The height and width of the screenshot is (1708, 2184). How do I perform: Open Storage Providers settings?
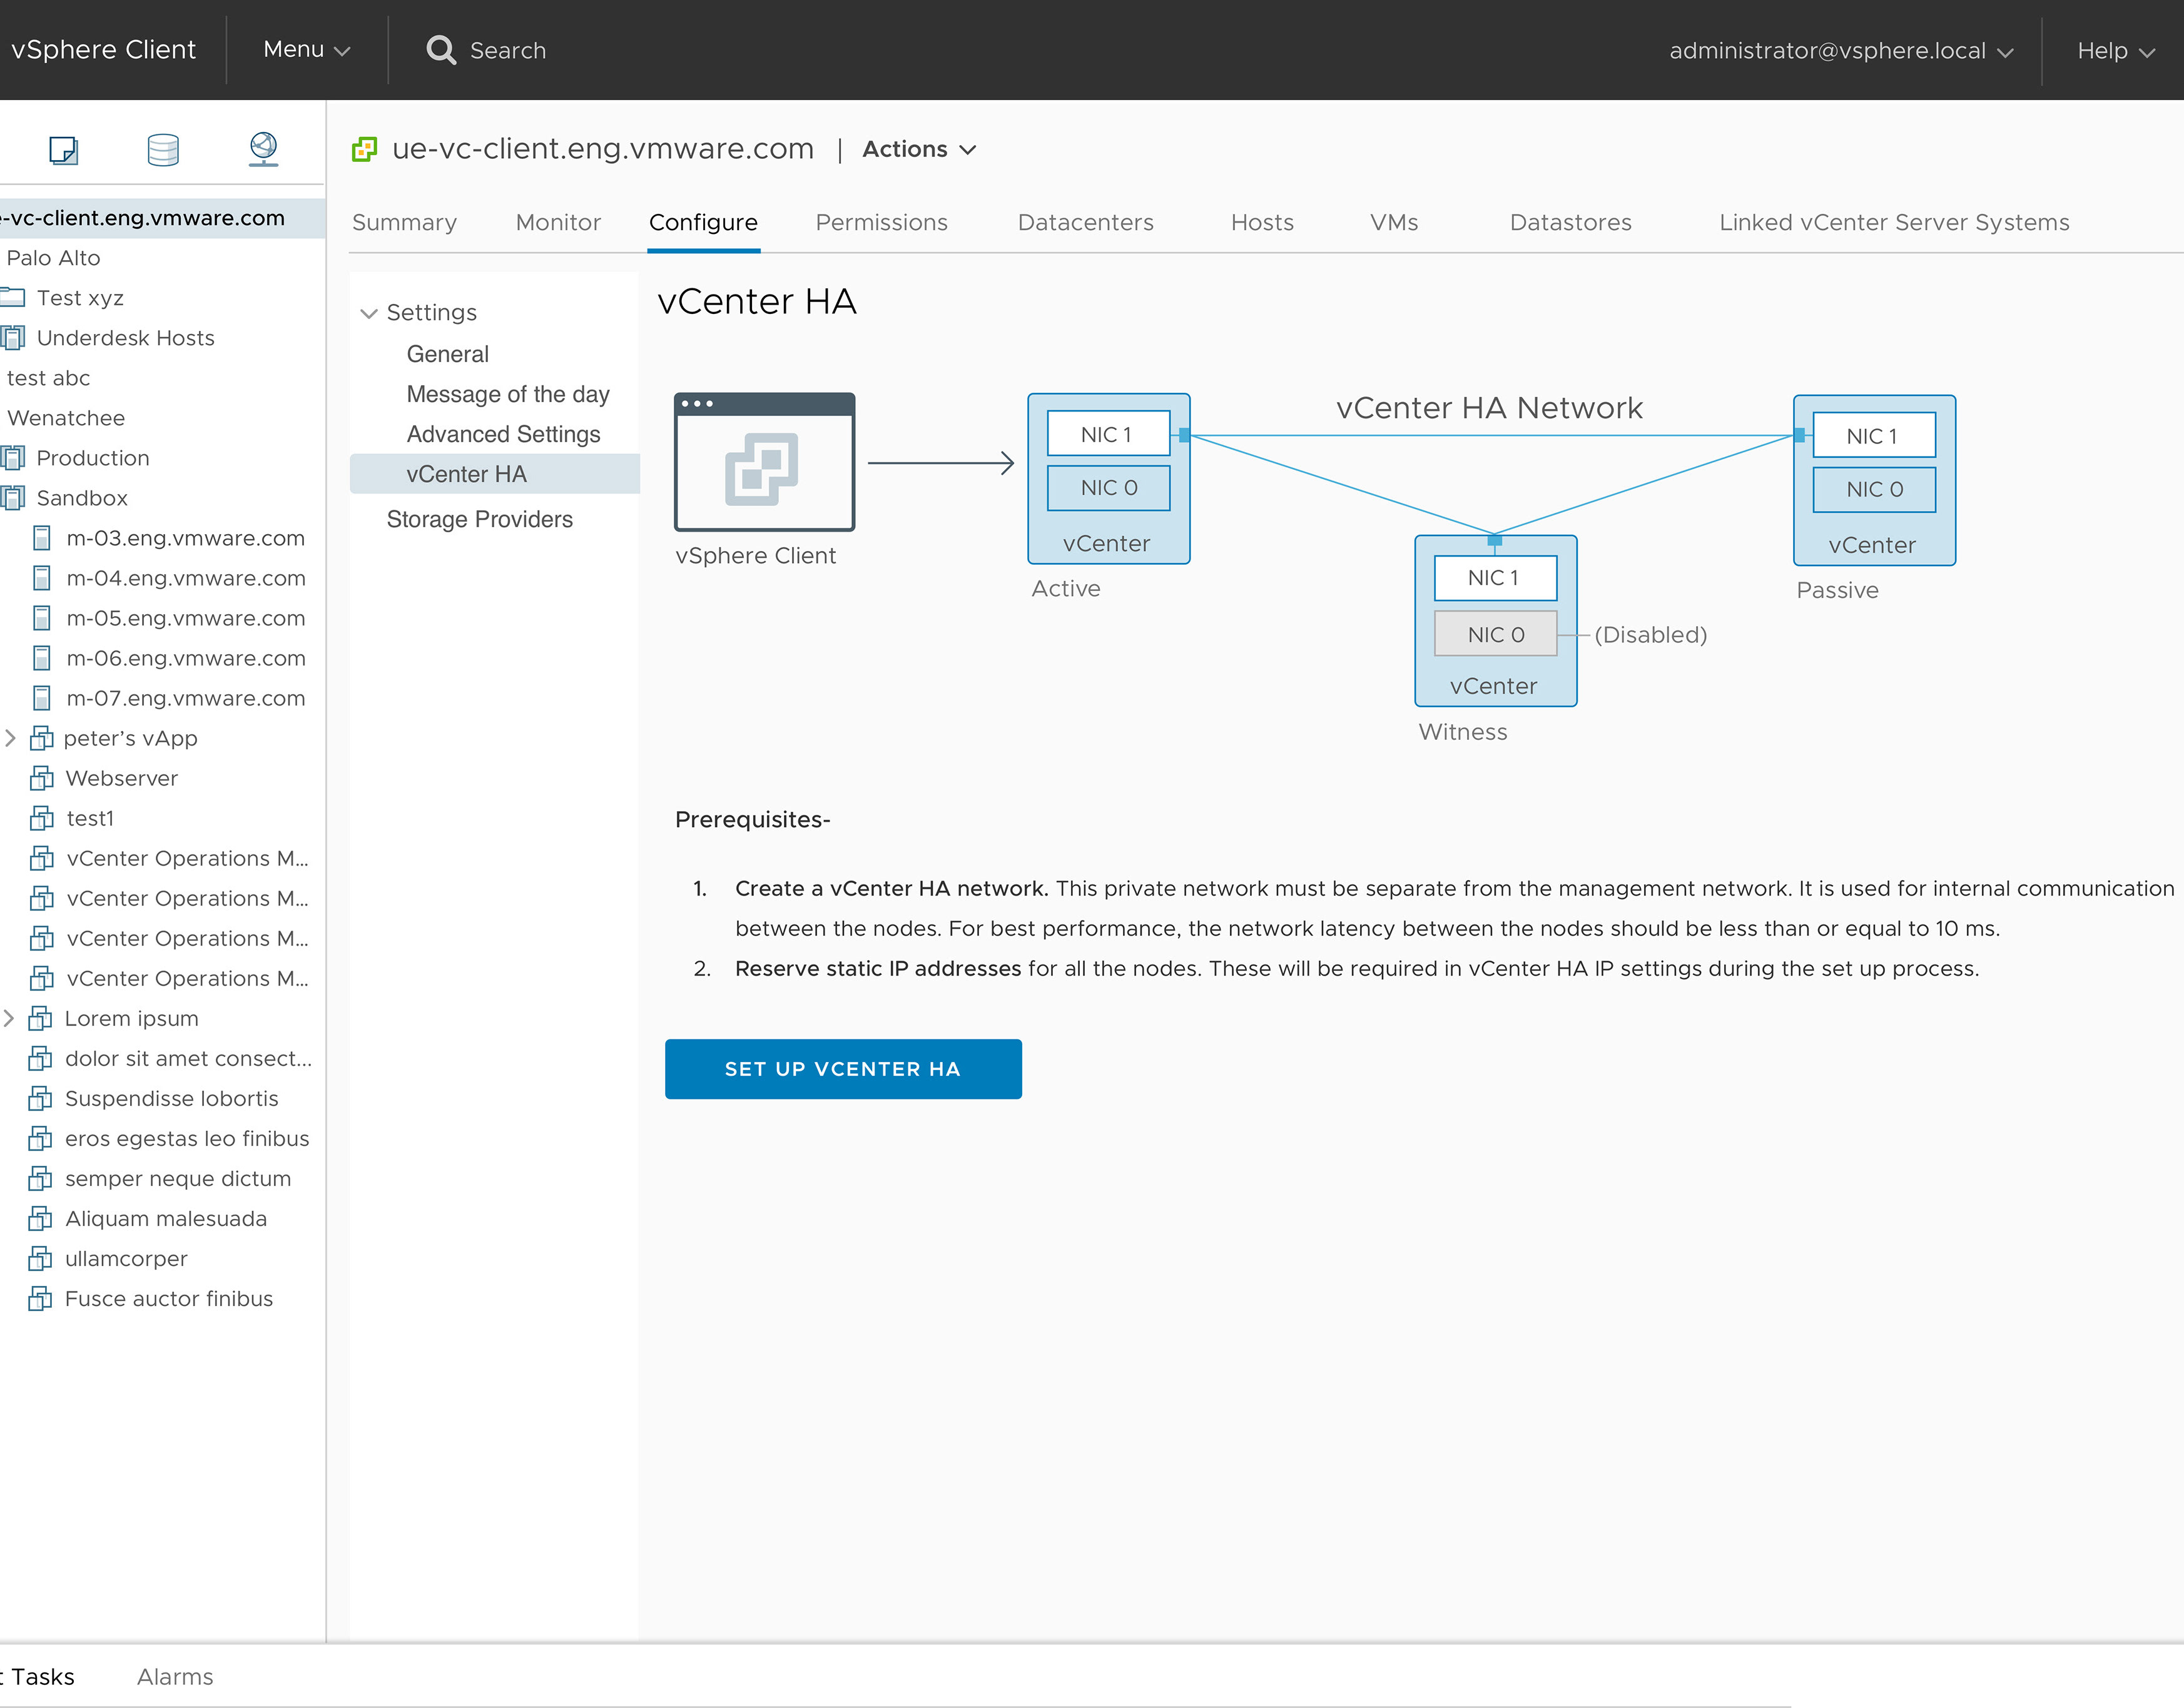[479, 519]
